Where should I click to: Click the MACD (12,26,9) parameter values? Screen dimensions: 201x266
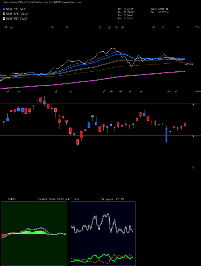(x=55, y=199)
